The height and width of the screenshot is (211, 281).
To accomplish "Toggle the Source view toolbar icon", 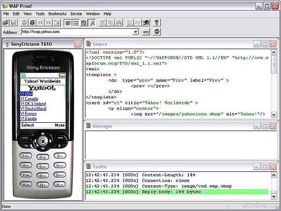I will pos(68,23).
